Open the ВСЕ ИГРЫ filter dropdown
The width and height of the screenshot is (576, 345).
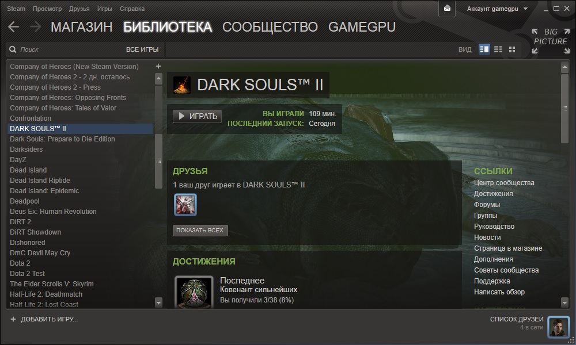click(x=142, y=49)
